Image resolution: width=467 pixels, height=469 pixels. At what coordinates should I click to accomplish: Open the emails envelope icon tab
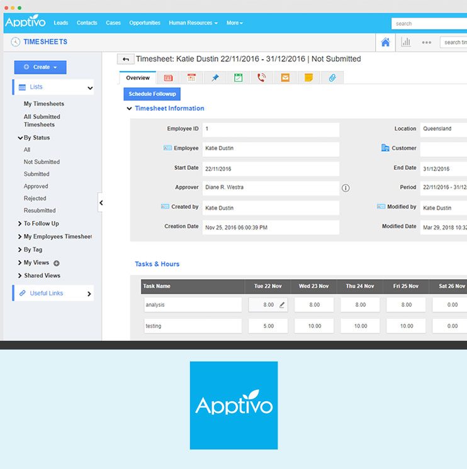(285, 78)
